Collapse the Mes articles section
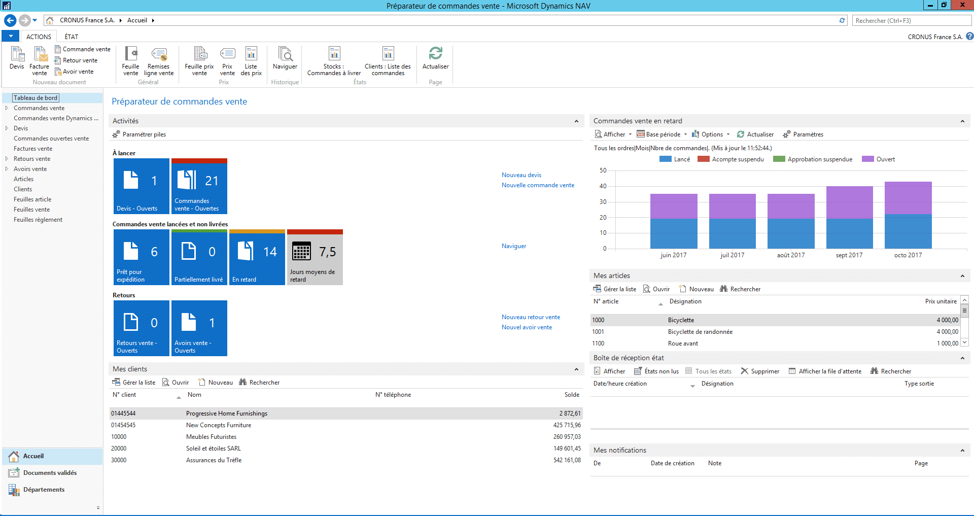The image size is (974, 516). 962,276
